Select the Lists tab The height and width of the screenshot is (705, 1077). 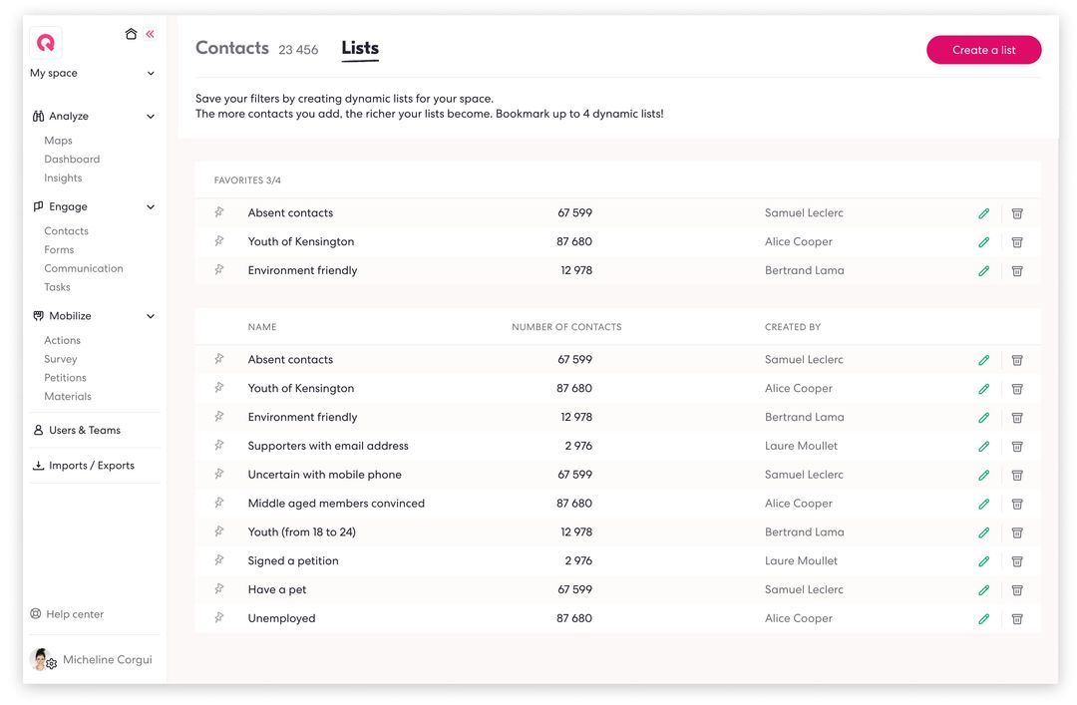click(360, 45)
